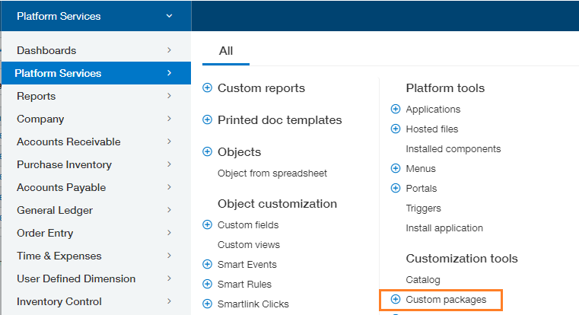Click the plus icon beside Custom reports
Screen dimensions: 579x315
tap(208, 88)
